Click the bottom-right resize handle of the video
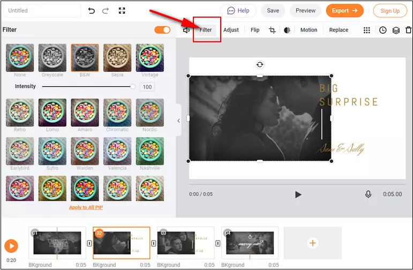 click(x=332, y=161)
